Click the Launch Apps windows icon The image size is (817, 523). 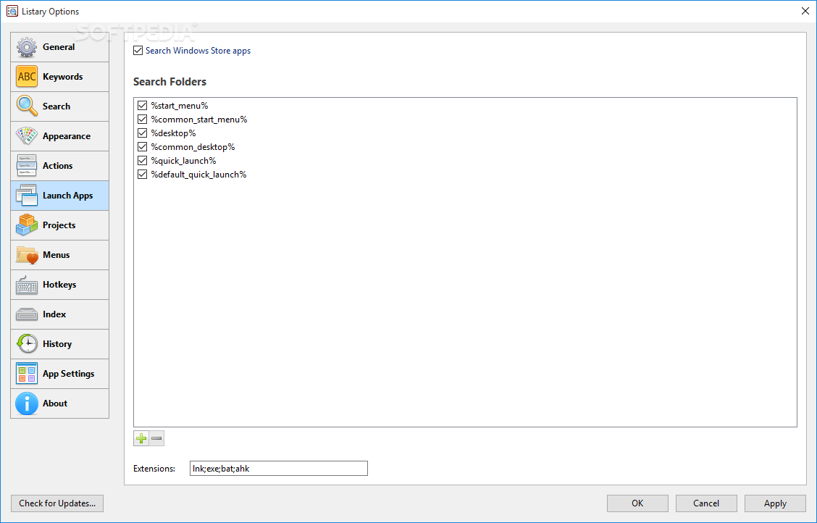(x=27, y=196)
